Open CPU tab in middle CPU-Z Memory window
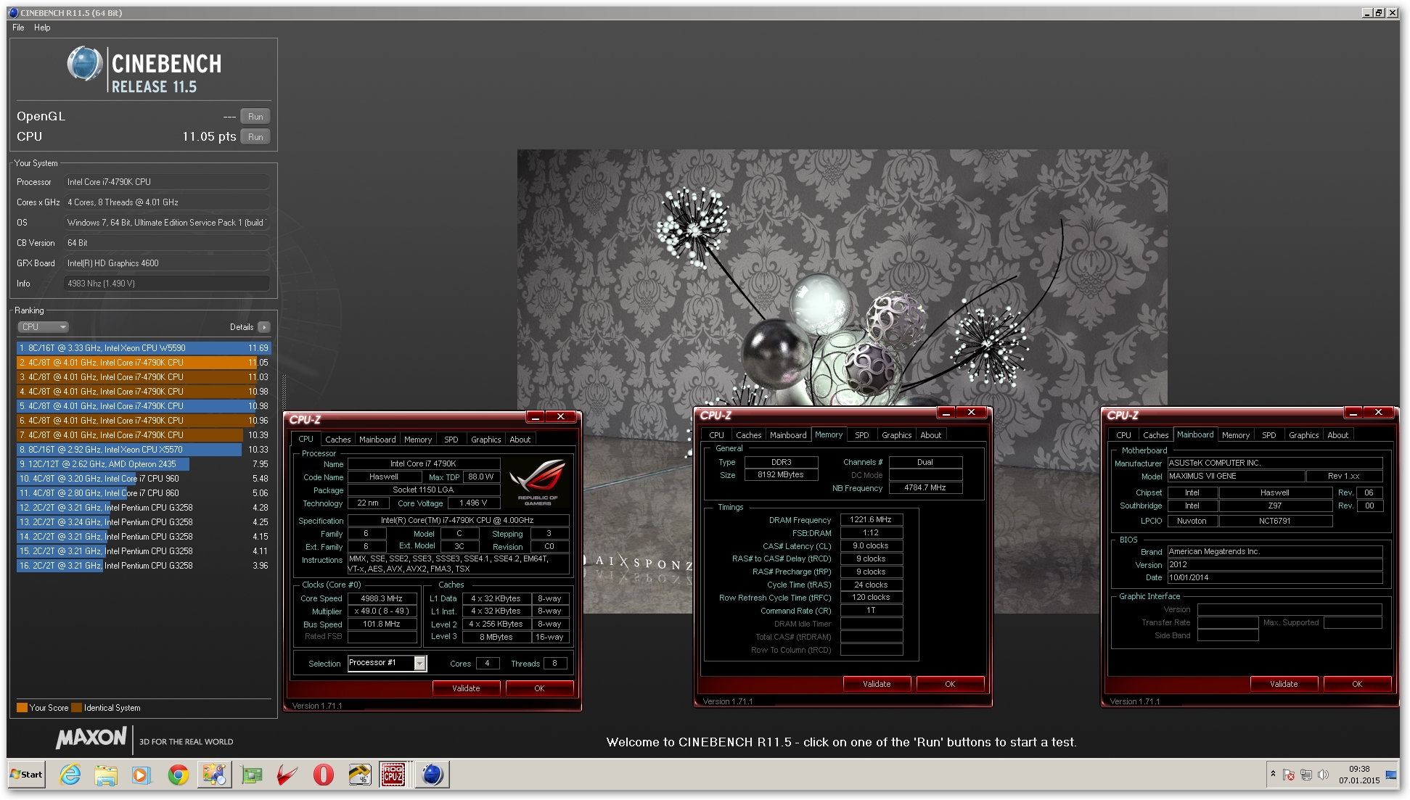1410x800 pixels. tap(717, 435)
